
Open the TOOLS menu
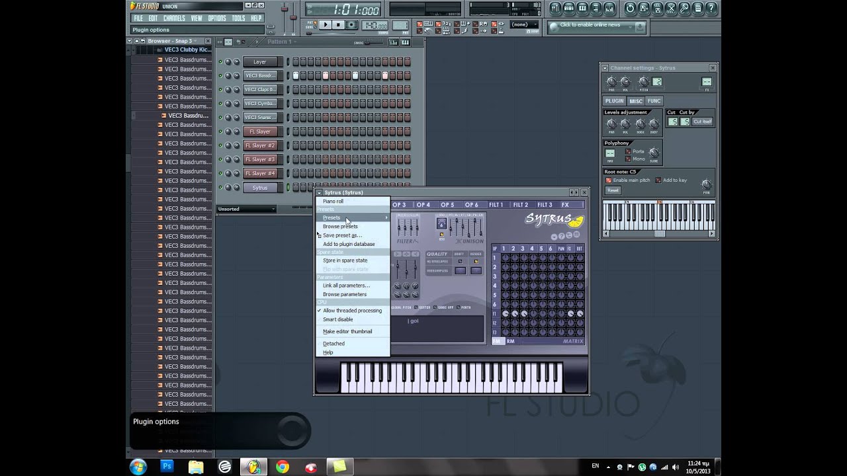click(238, 19)
